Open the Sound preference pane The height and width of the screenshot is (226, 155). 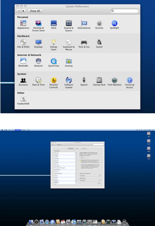(x=99, y=44)
